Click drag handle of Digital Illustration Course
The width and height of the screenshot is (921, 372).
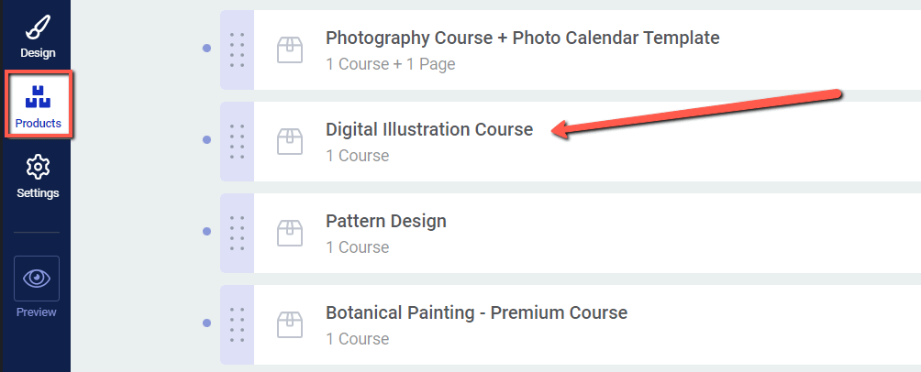click(x=238, y=141)
